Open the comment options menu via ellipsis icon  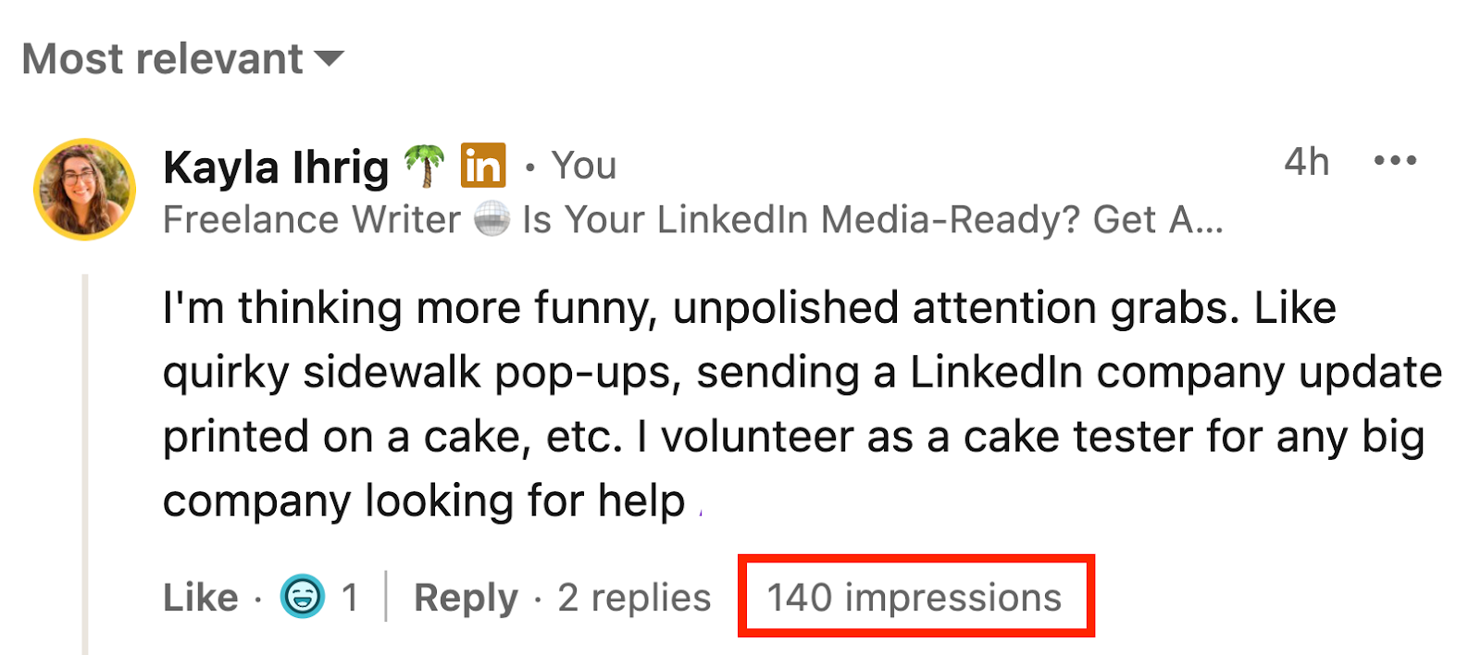[1396, 161]
